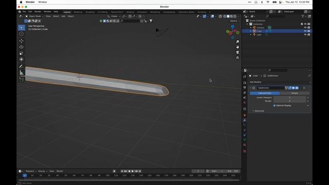Open the Texture properties checker tab

click(x=245, y=151)
